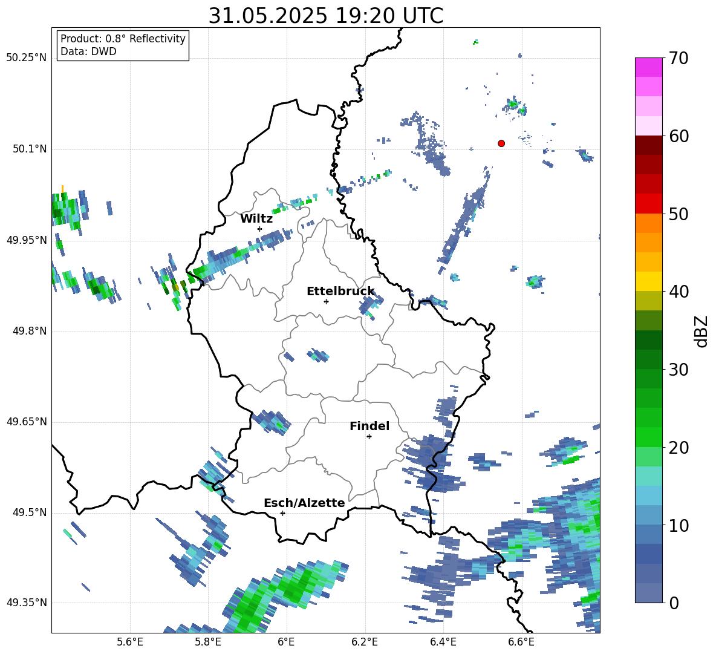Click the 10 label on the colorbar
Screen dimensions: 716x654
click(x=678, y=526)
